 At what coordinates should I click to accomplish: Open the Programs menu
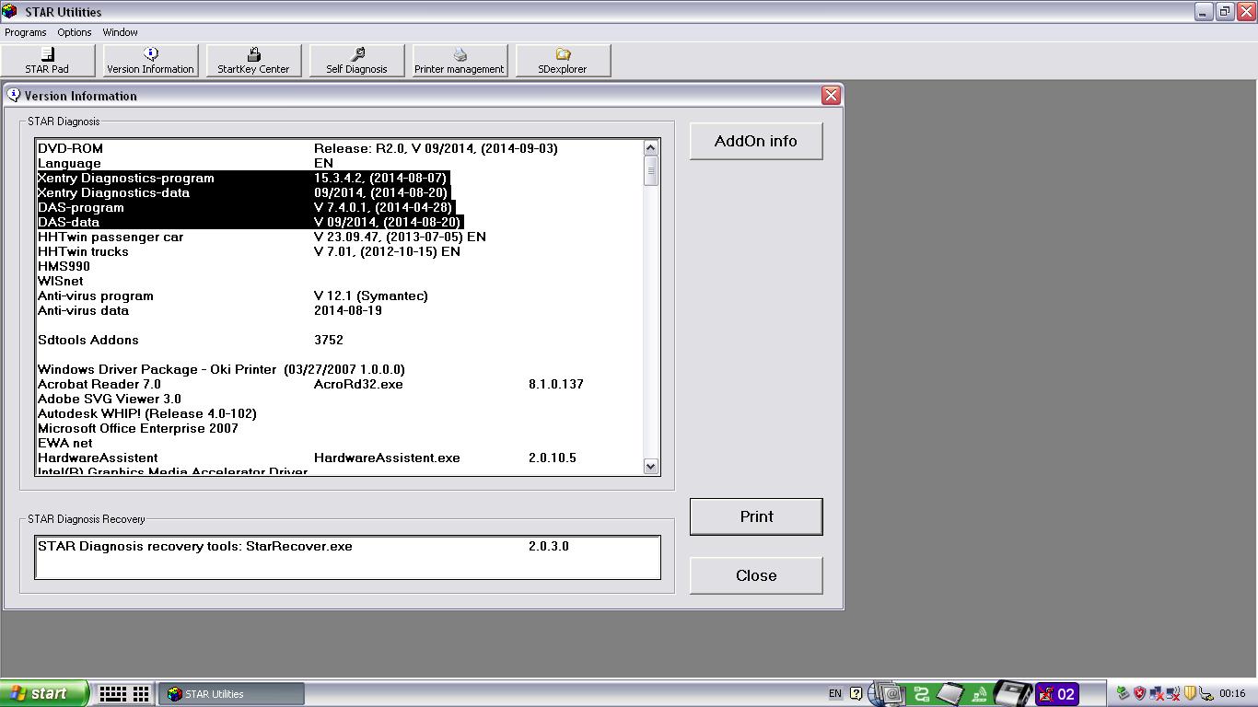[26, 32]
